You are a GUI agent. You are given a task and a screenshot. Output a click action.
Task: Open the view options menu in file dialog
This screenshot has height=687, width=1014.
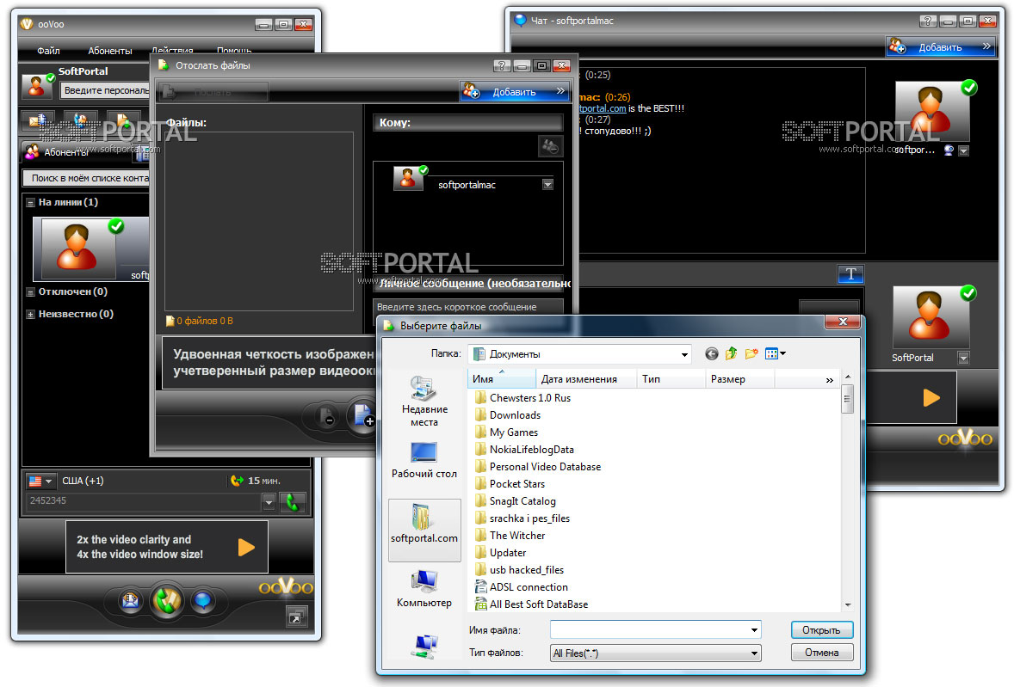(775, 353)
